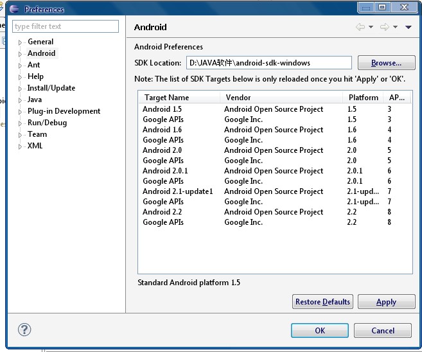This screenshot has height=352, width=422.
Task: Click the AP... column header
Action: coord(397,98)
